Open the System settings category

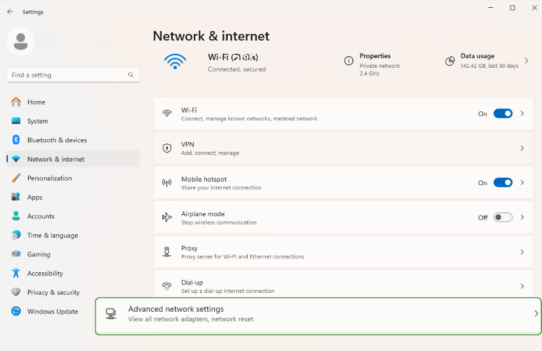pos(38,121)
